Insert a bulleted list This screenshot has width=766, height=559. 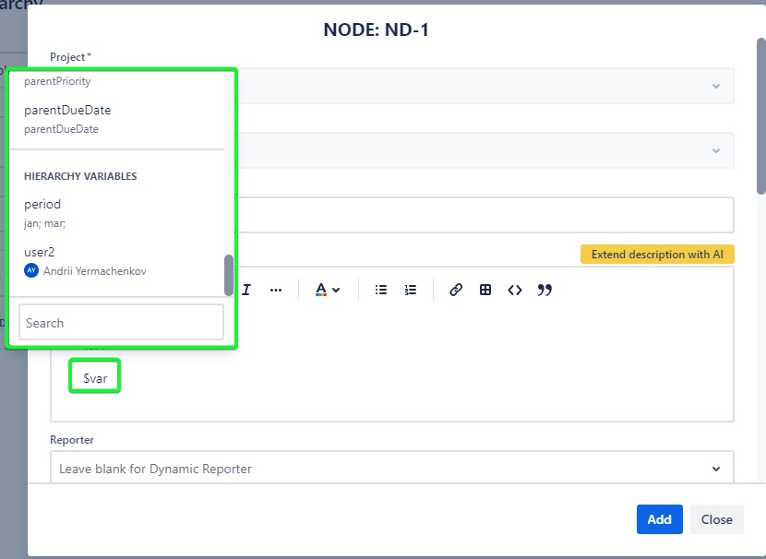(380, 289)
